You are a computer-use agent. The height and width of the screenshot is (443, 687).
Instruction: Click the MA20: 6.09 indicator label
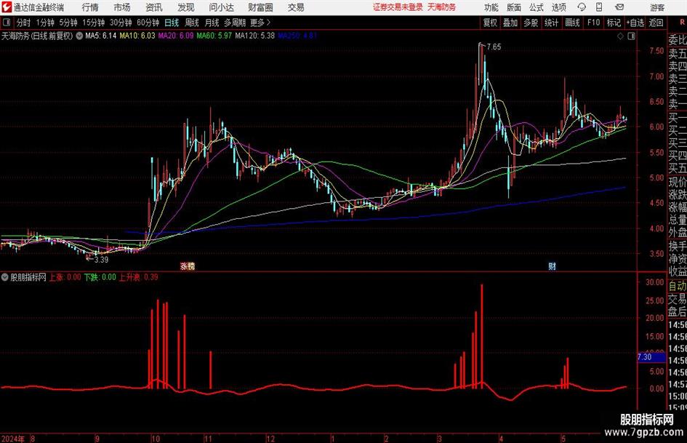coord(176,36)
